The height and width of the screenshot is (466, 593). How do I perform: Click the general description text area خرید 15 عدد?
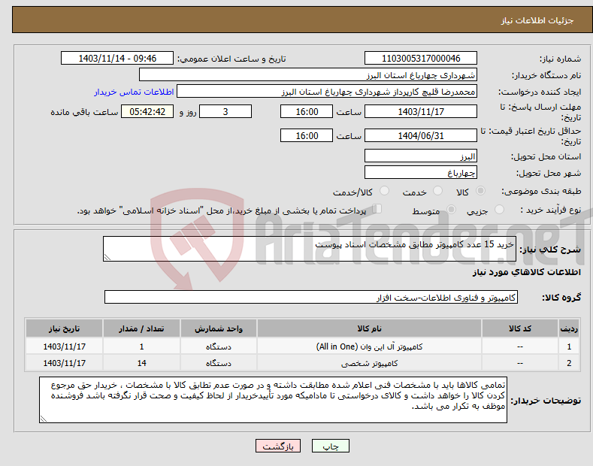point(310,249)
